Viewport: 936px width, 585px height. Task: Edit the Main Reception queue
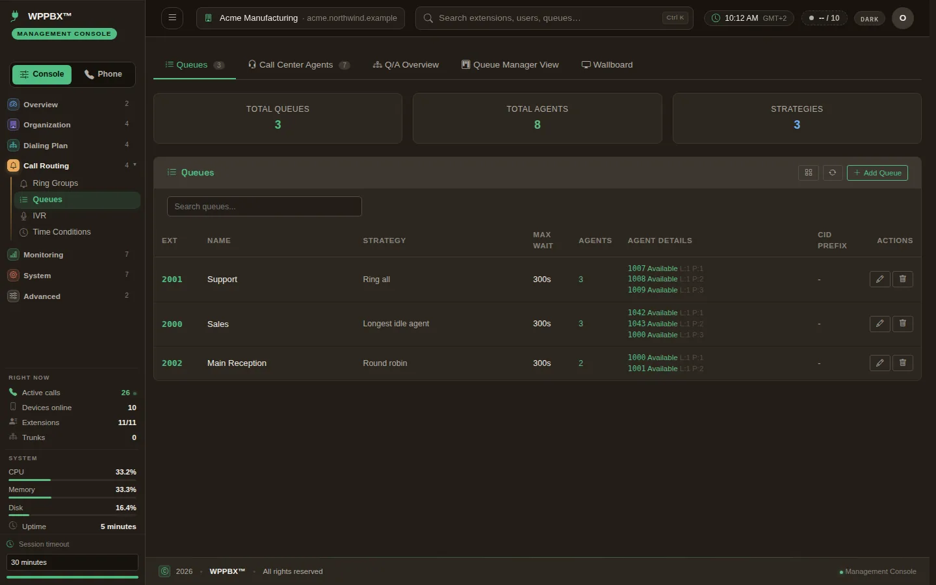coord(879,363)
